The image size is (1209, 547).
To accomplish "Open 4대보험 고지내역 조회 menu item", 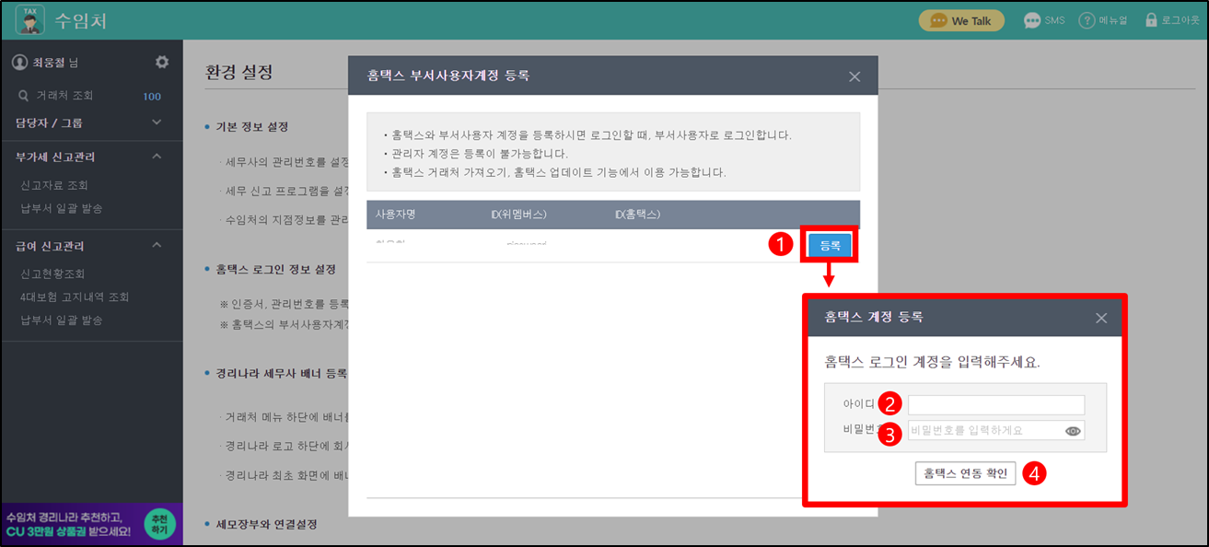I will tap(75, 297).
